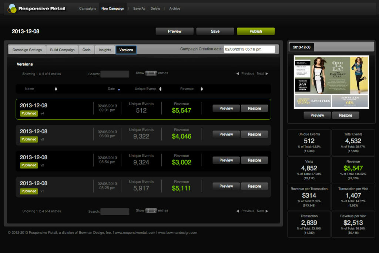This screenshot has width=379, height=253.
Task: Open the top Show entries dropdown
Action: [151, 73]
